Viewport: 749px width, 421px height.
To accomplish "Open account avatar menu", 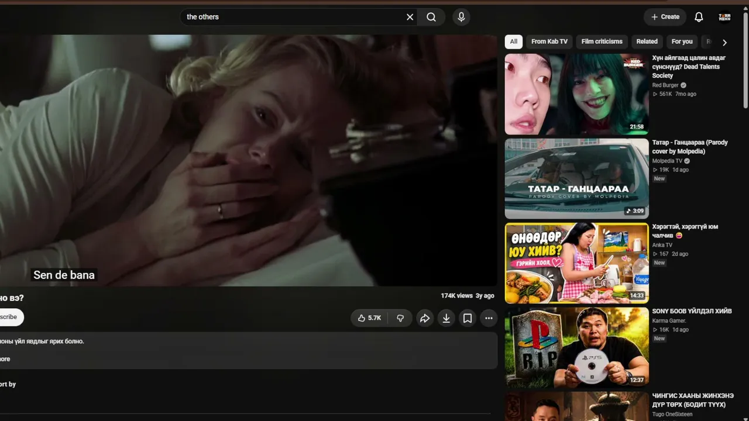I will coord(724,17).
